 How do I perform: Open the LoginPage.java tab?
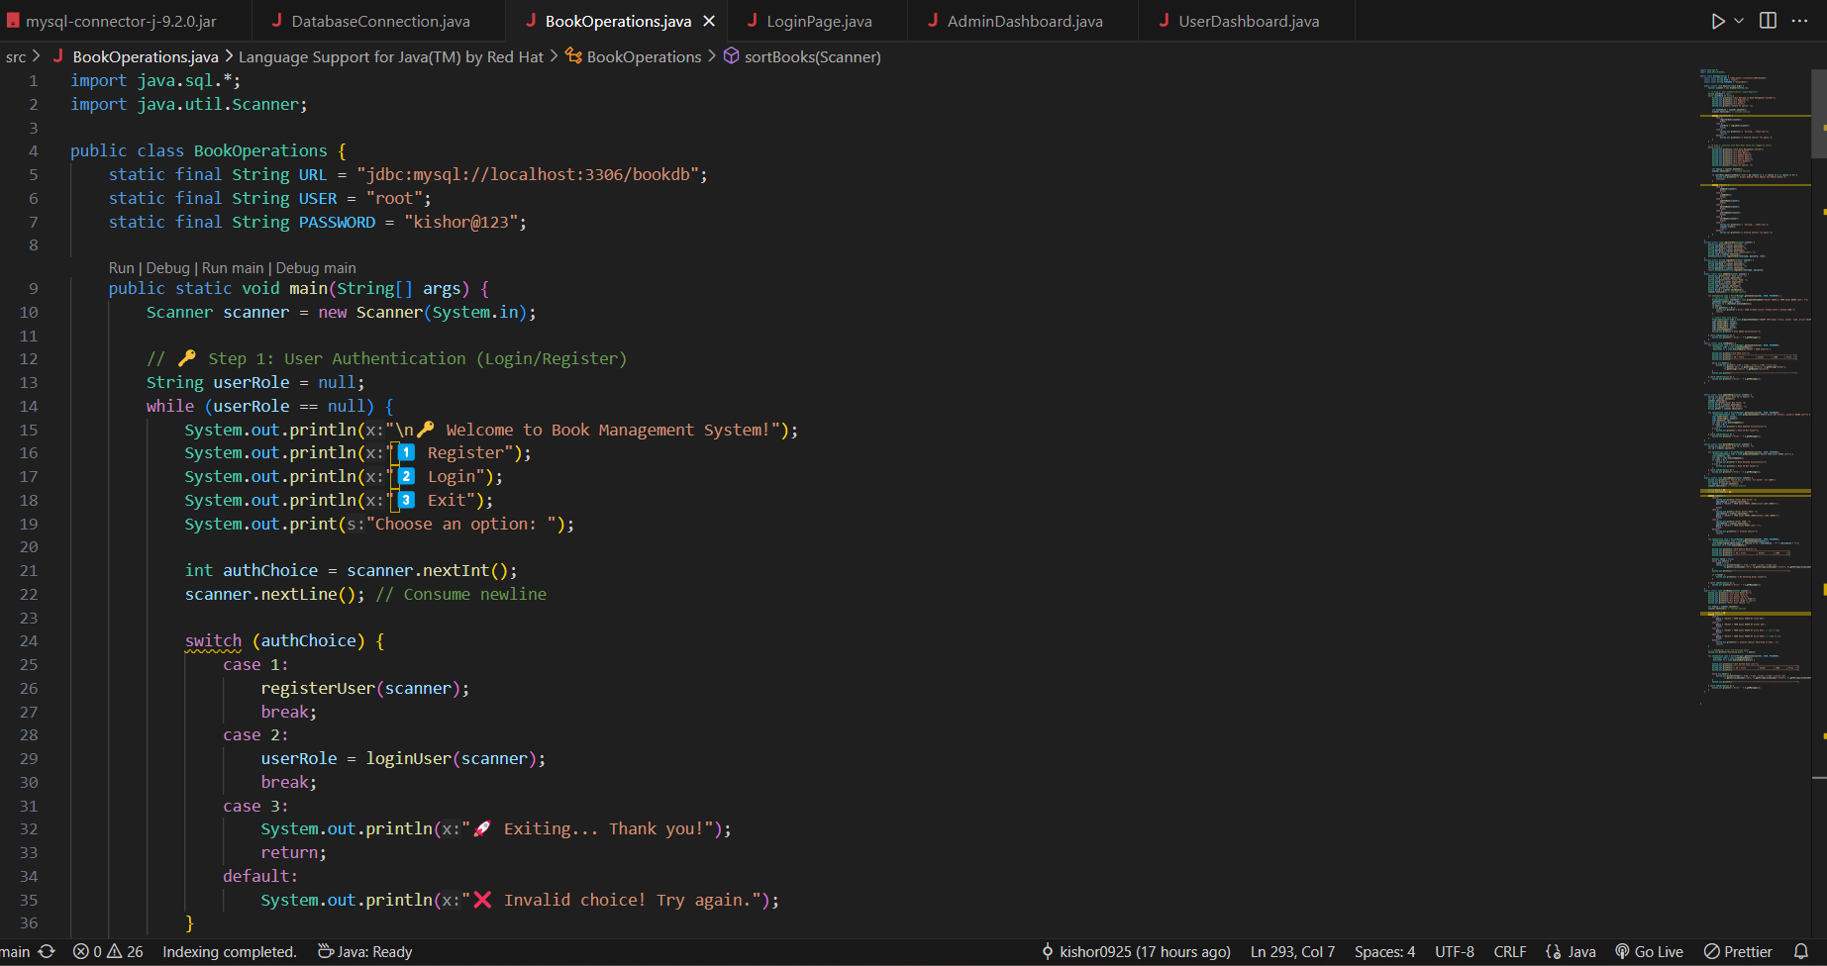coord(818,21)
